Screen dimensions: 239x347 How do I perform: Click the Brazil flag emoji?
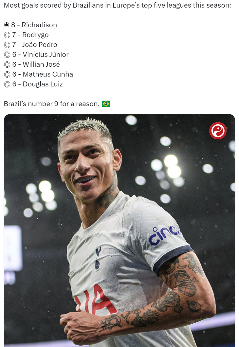[106, 104]
